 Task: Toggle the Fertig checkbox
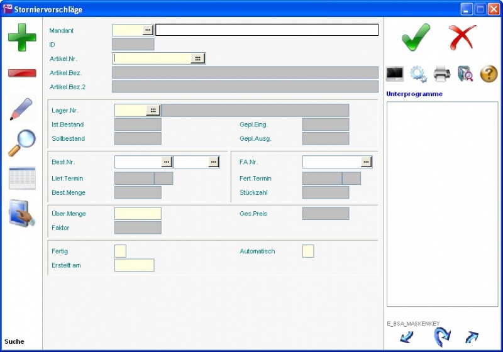[120, 251]
